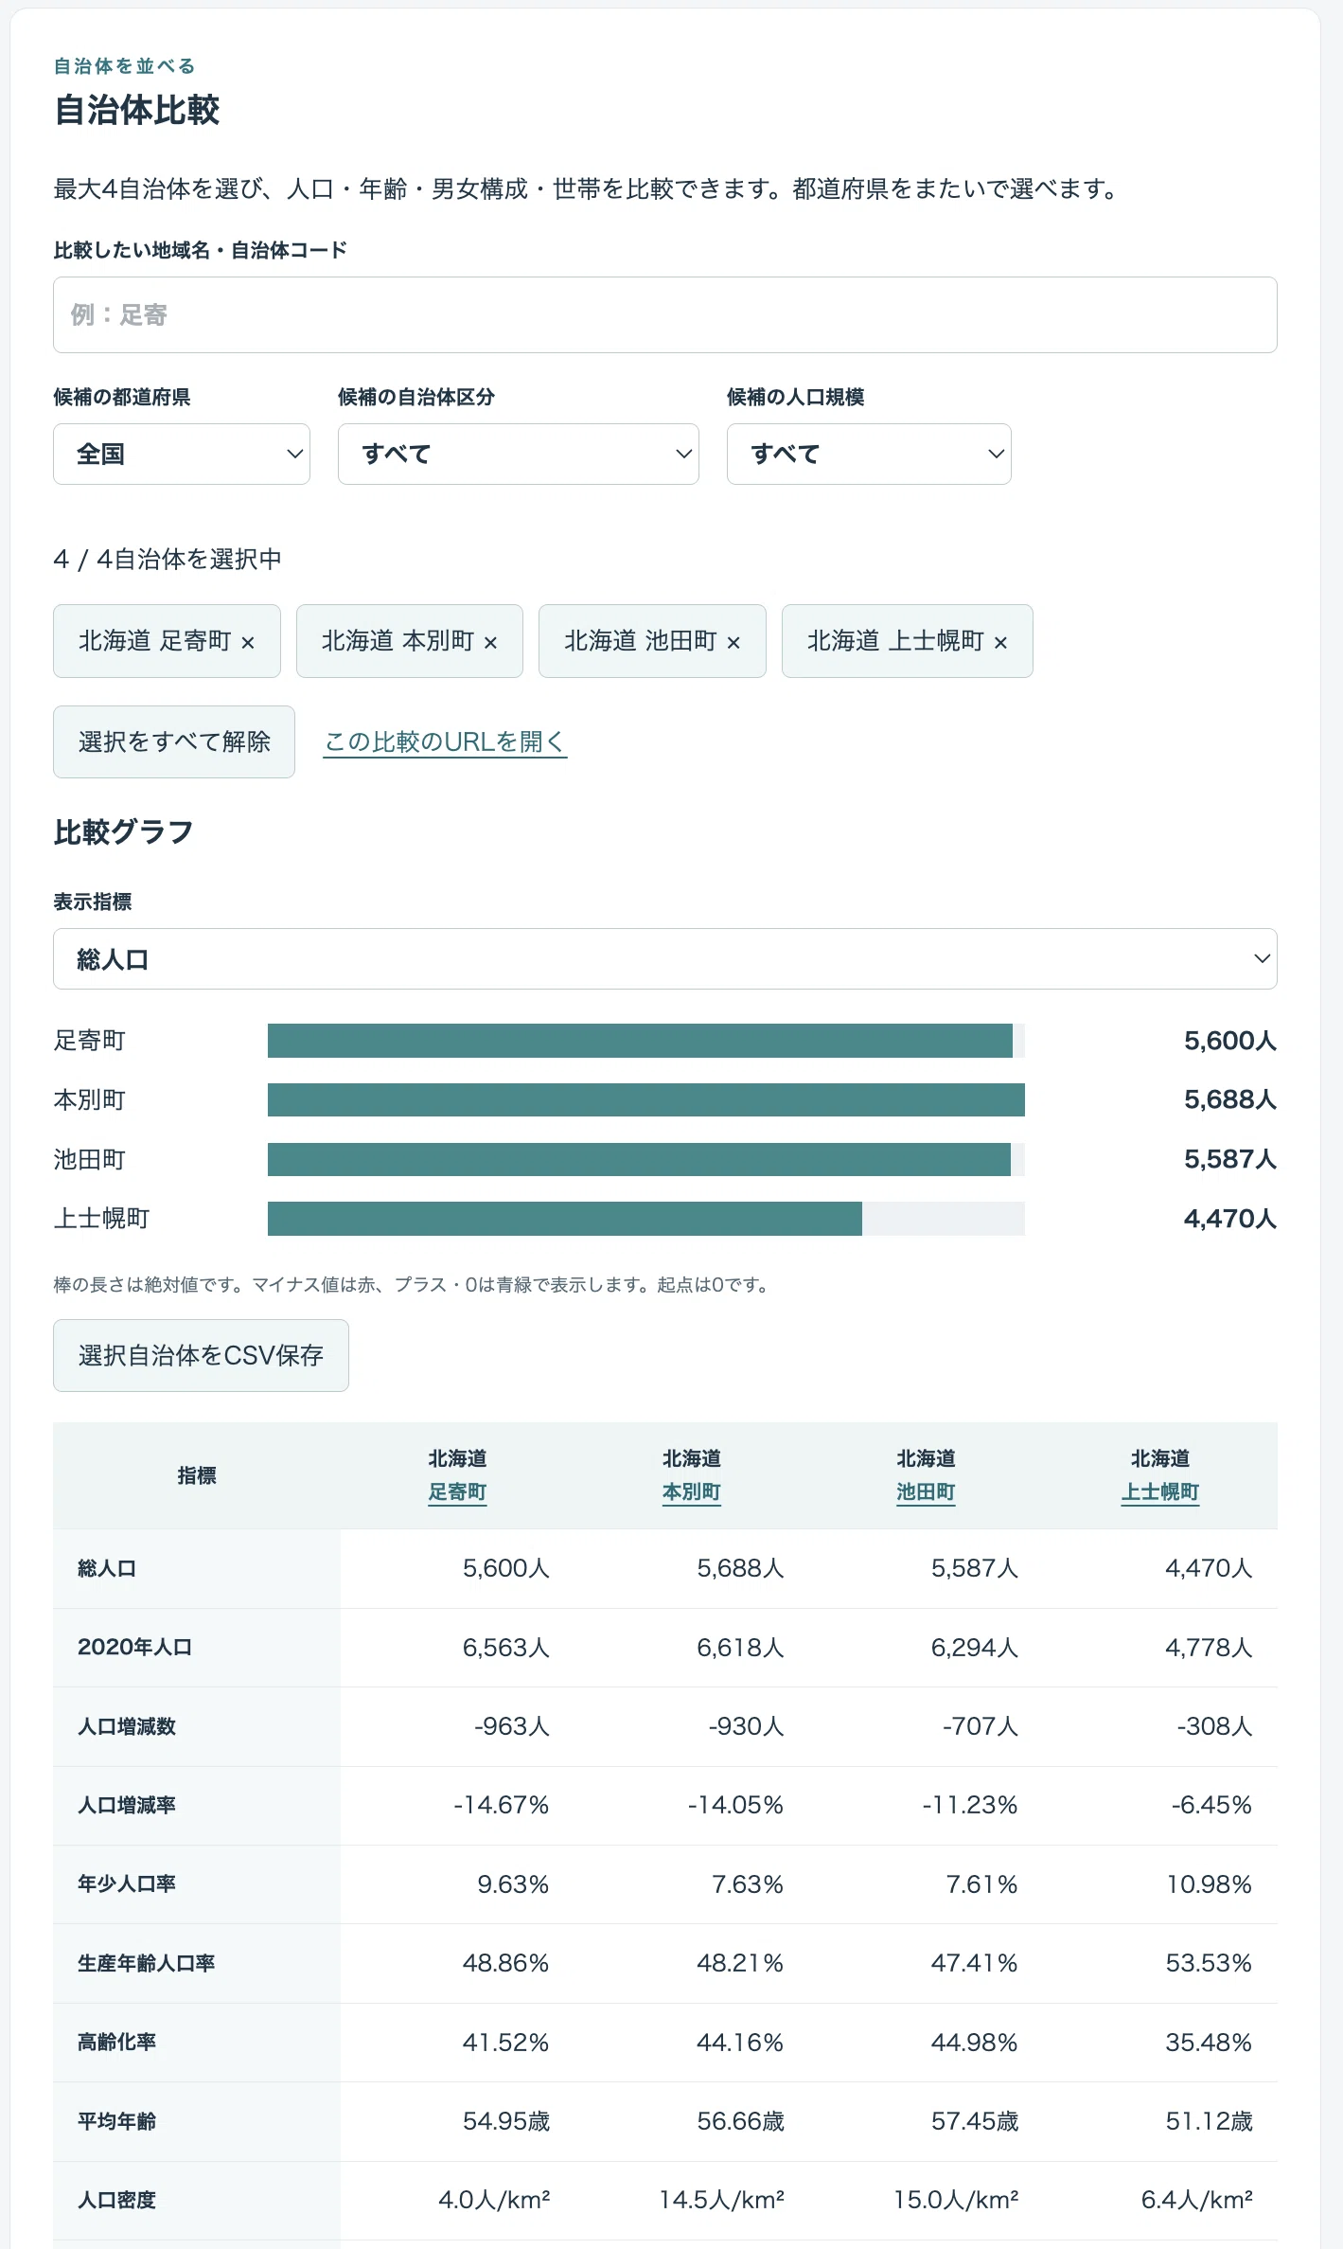The height and width of the screenshot is (2249, 1343).
Task: Open 上士幌町 link in table header
Action: (1160, 1491)
